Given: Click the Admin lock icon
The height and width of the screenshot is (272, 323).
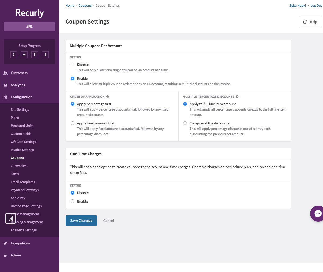Looking at the screenshot, I should [5, 255].
